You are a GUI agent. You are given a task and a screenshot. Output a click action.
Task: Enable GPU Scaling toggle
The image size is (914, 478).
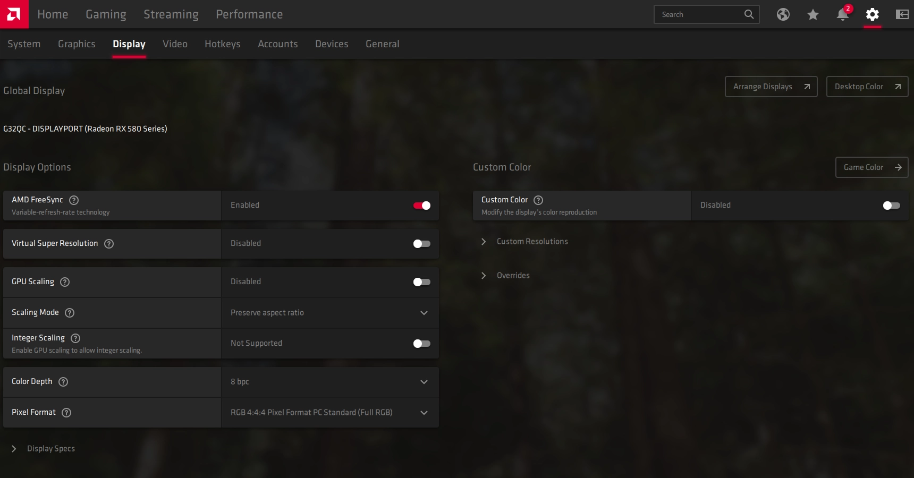pos(422,282)
